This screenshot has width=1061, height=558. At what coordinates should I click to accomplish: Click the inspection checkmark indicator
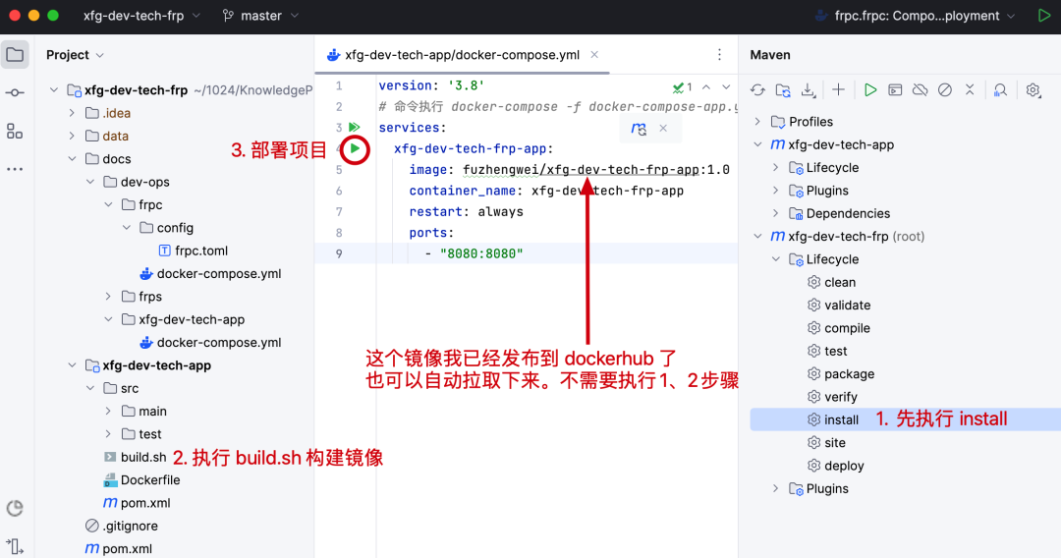[x=682, y=86]
